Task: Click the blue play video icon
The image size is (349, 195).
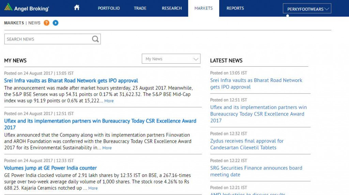Action: coord(56,23)
